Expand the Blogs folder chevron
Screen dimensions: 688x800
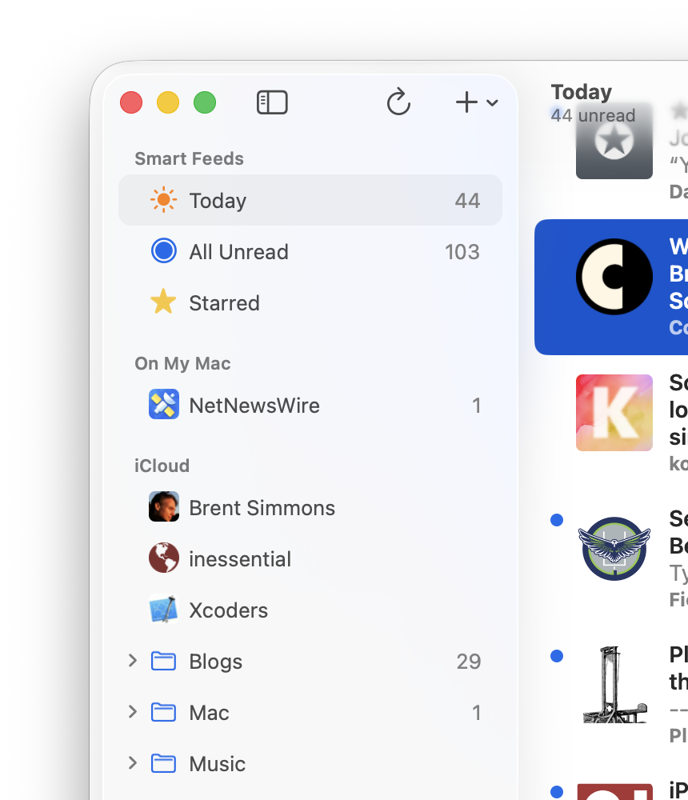coord(133,661)
